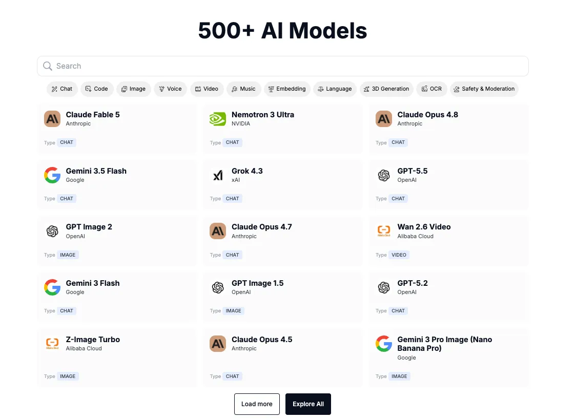This screenshot has height=420, width=576.
Task: Open the Claude Fable 5 model title
Action: coord(93,115)
